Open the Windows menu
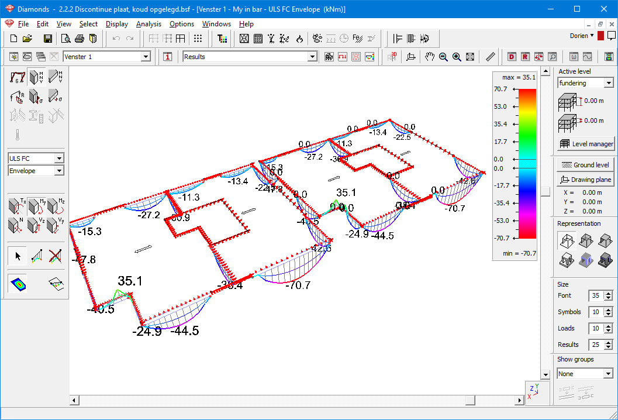Screen dimensions: 618x420 [216, 23]
